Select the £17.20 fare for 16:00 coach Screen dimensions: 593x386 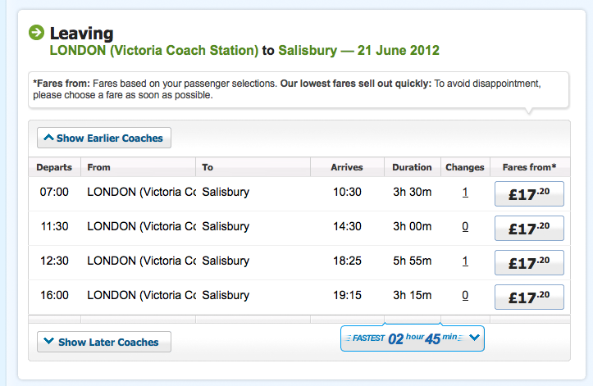[x=529, y=297]
